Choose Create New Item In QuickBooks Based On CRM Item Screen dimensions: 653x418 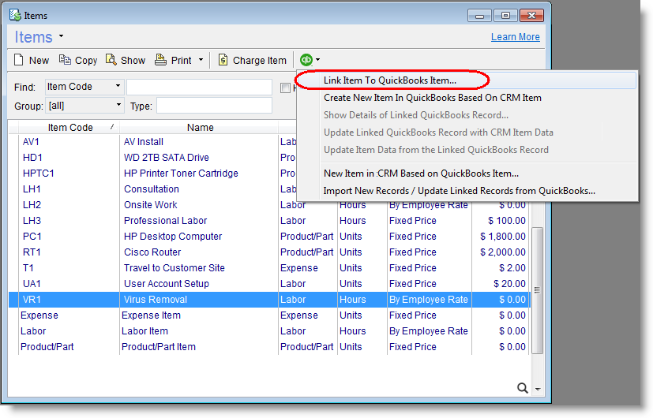tap(432, 98)
